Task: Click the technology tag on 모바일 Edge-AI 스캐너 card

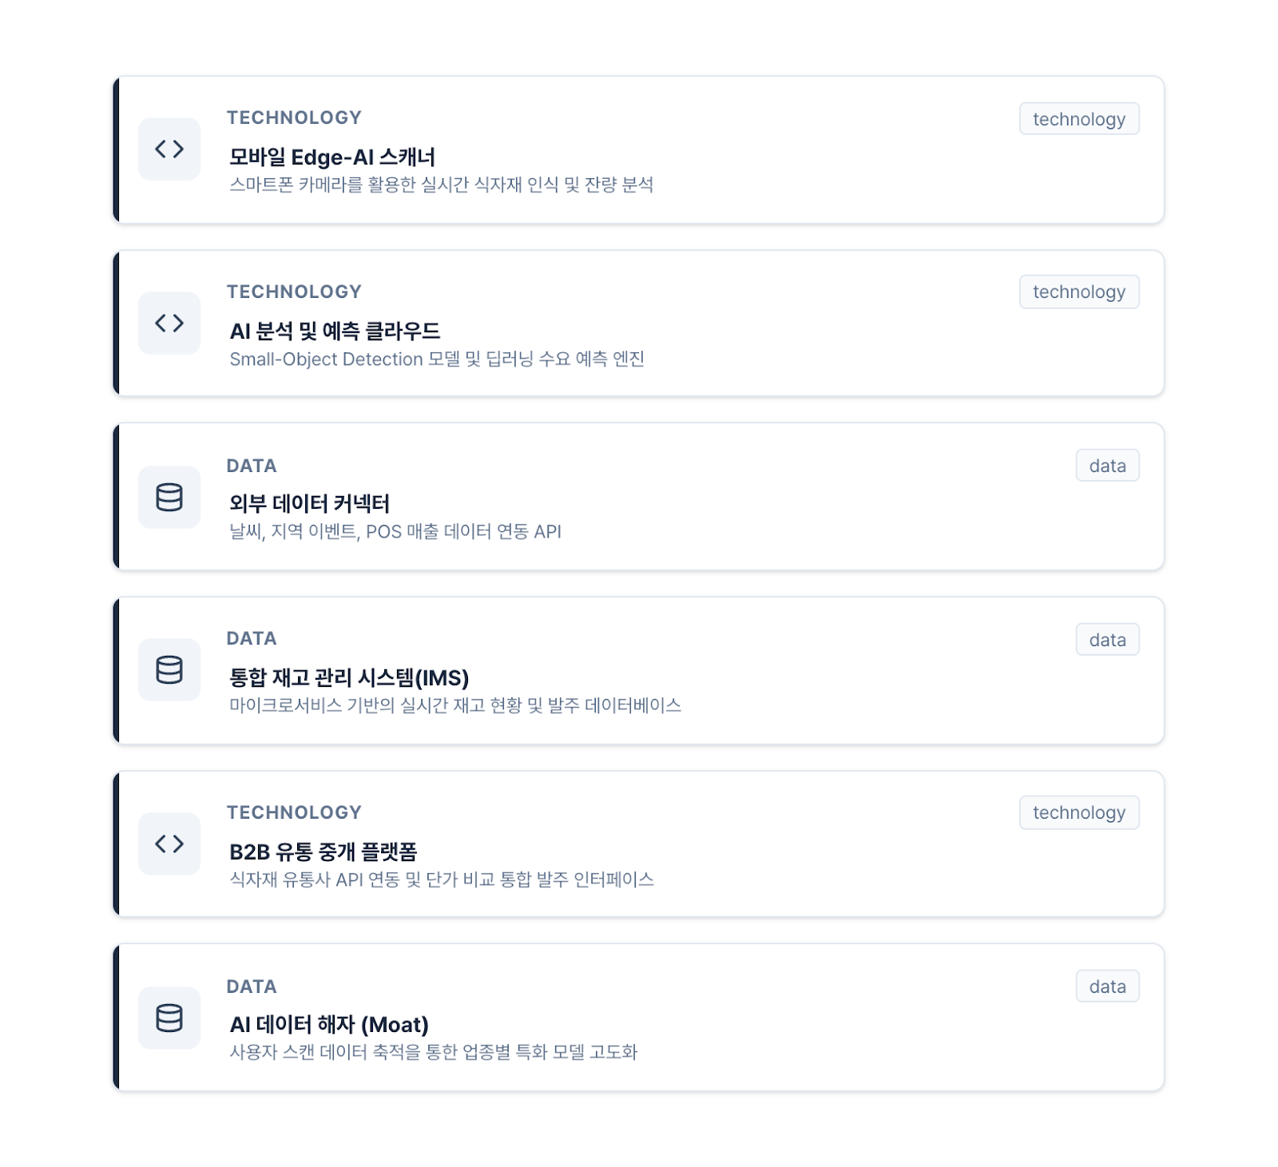Action: coord(1078,119)
